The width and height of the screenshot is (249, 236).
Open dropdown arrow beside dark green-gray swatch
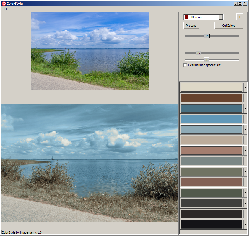pyautogui.click(x=245, y=193)
